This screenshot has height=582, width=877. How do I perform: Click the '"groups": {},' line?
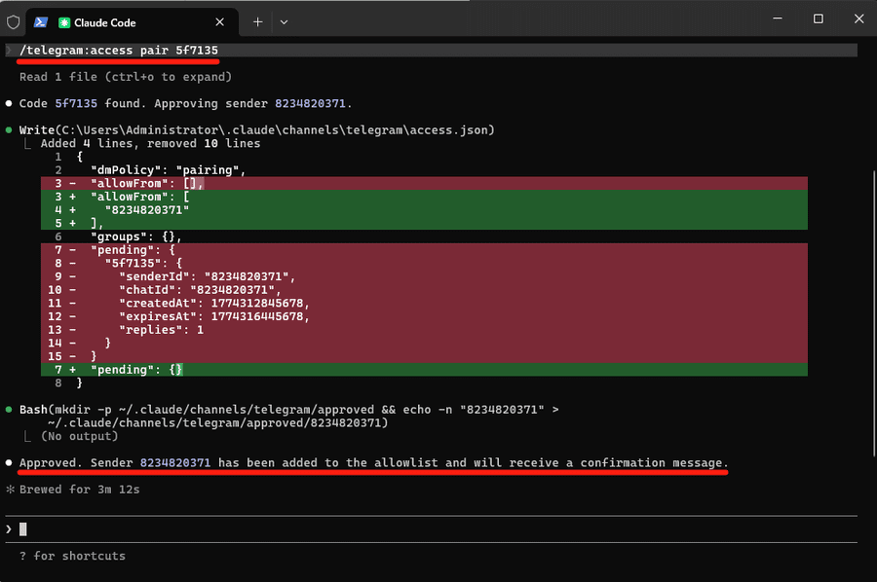click(x=135, y=236)
